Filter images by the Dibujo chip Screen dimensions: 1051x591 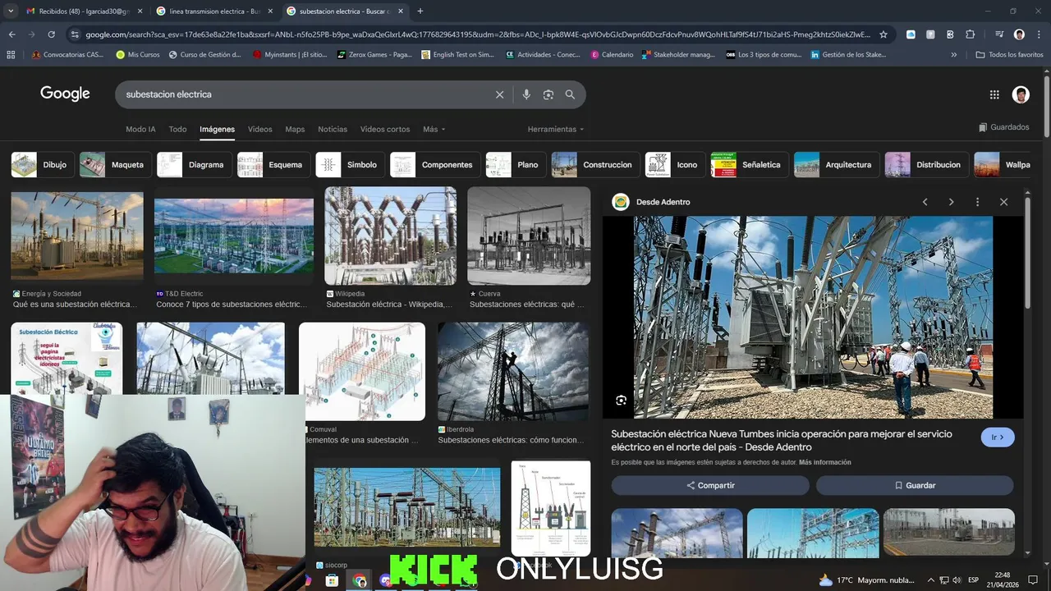tap(41, 165)
